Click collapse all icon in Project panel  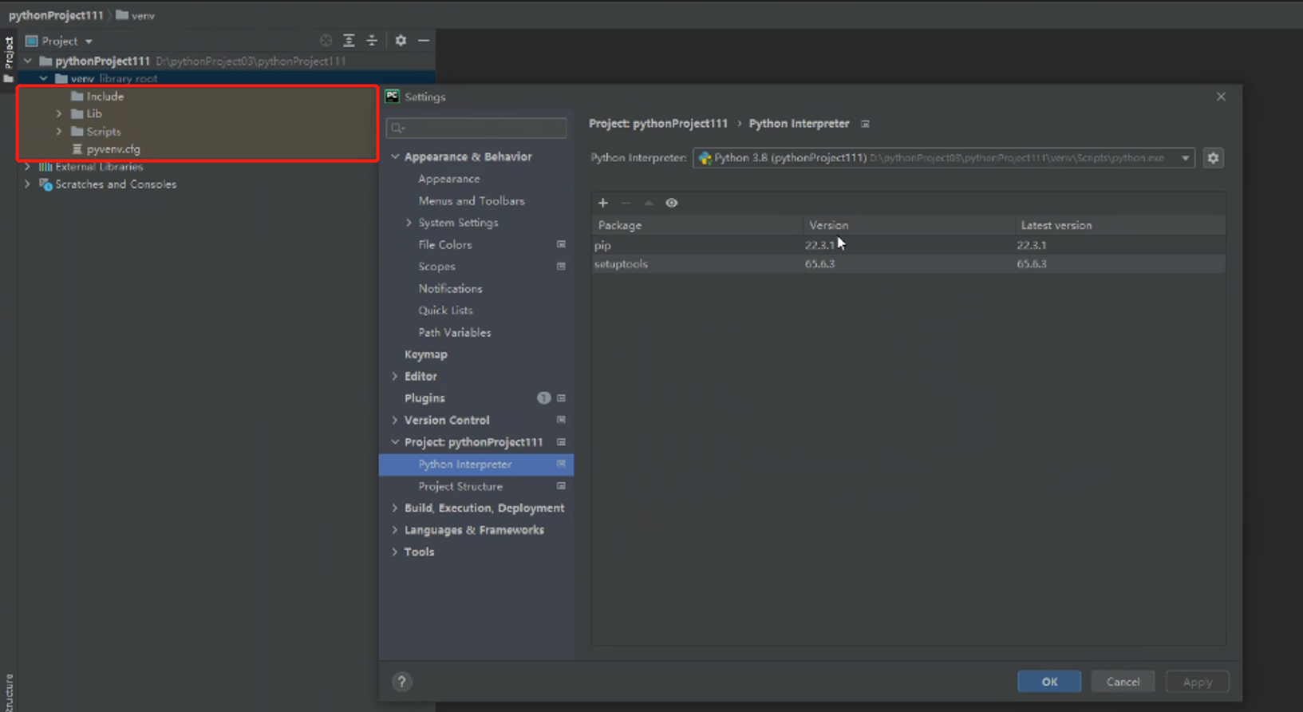(372, 41)
